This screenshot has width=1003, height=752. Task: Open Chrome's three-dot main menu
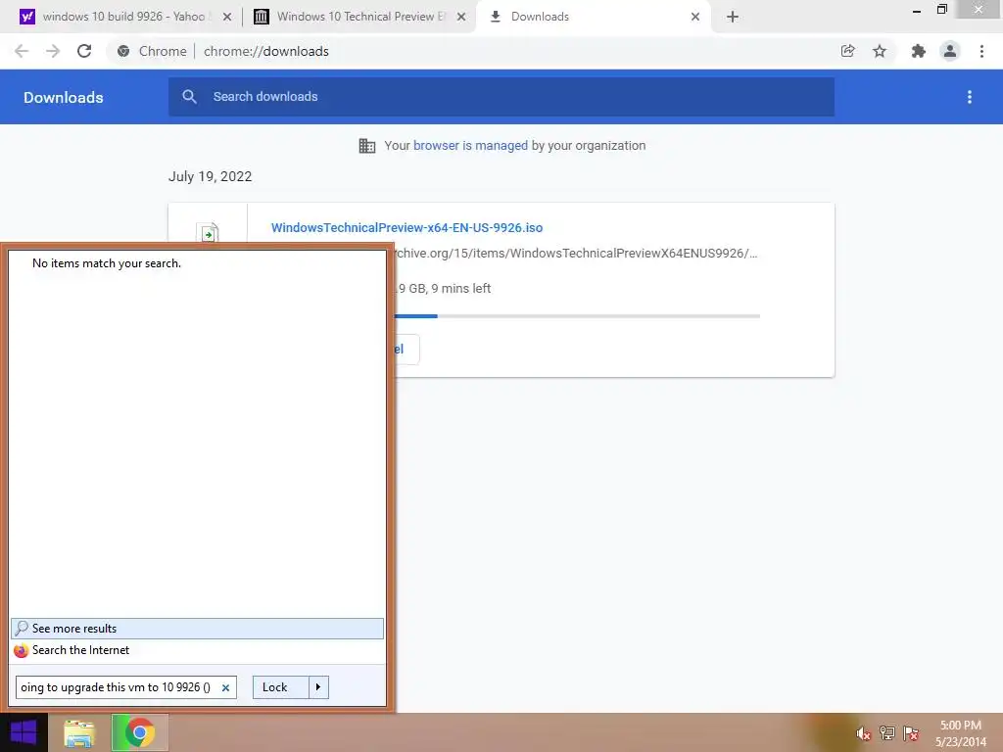coord(981,51)
